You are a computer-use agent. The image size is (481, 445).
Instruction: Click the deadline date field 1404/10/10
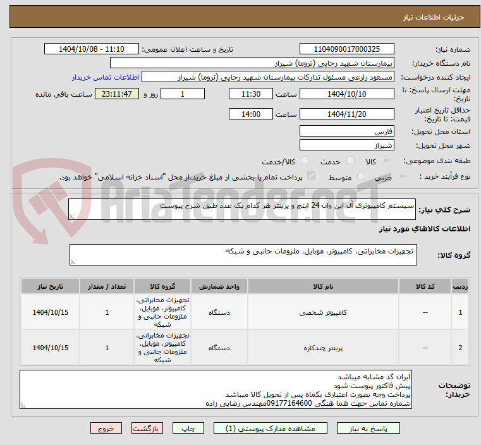click(x=346, y=94)
